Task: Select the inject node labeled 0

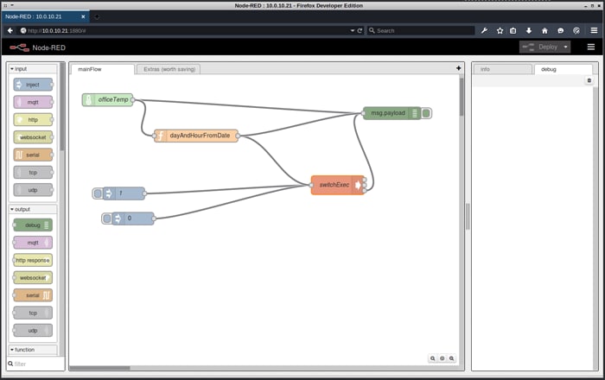Action: (x=133, y=218)
